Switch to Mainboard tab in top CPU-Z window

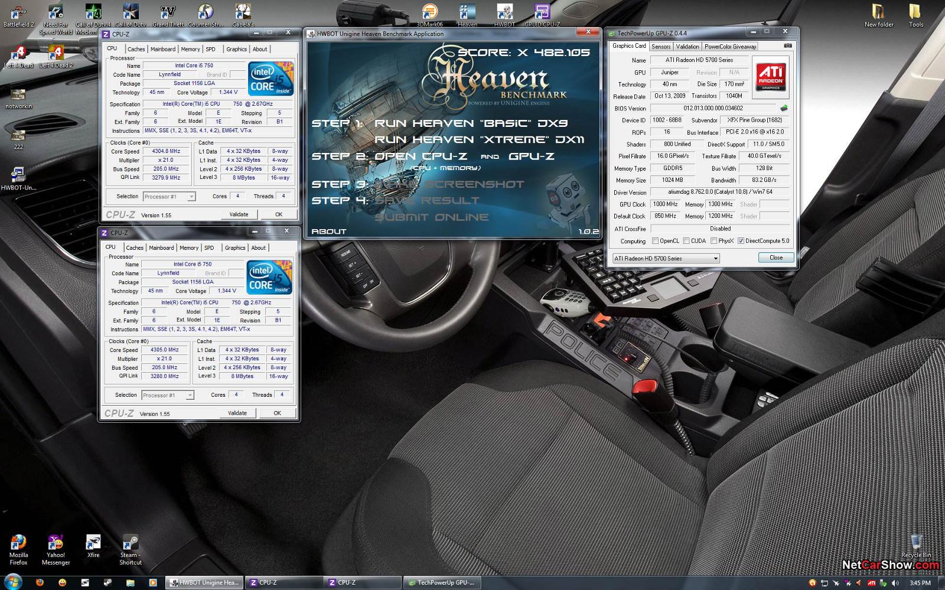click(163, 49)
